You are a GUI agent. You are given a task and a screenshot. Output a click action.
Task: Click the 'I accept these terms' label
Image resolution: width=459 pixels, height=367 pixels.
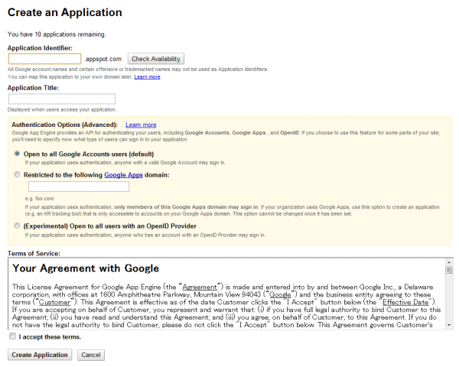49,336
